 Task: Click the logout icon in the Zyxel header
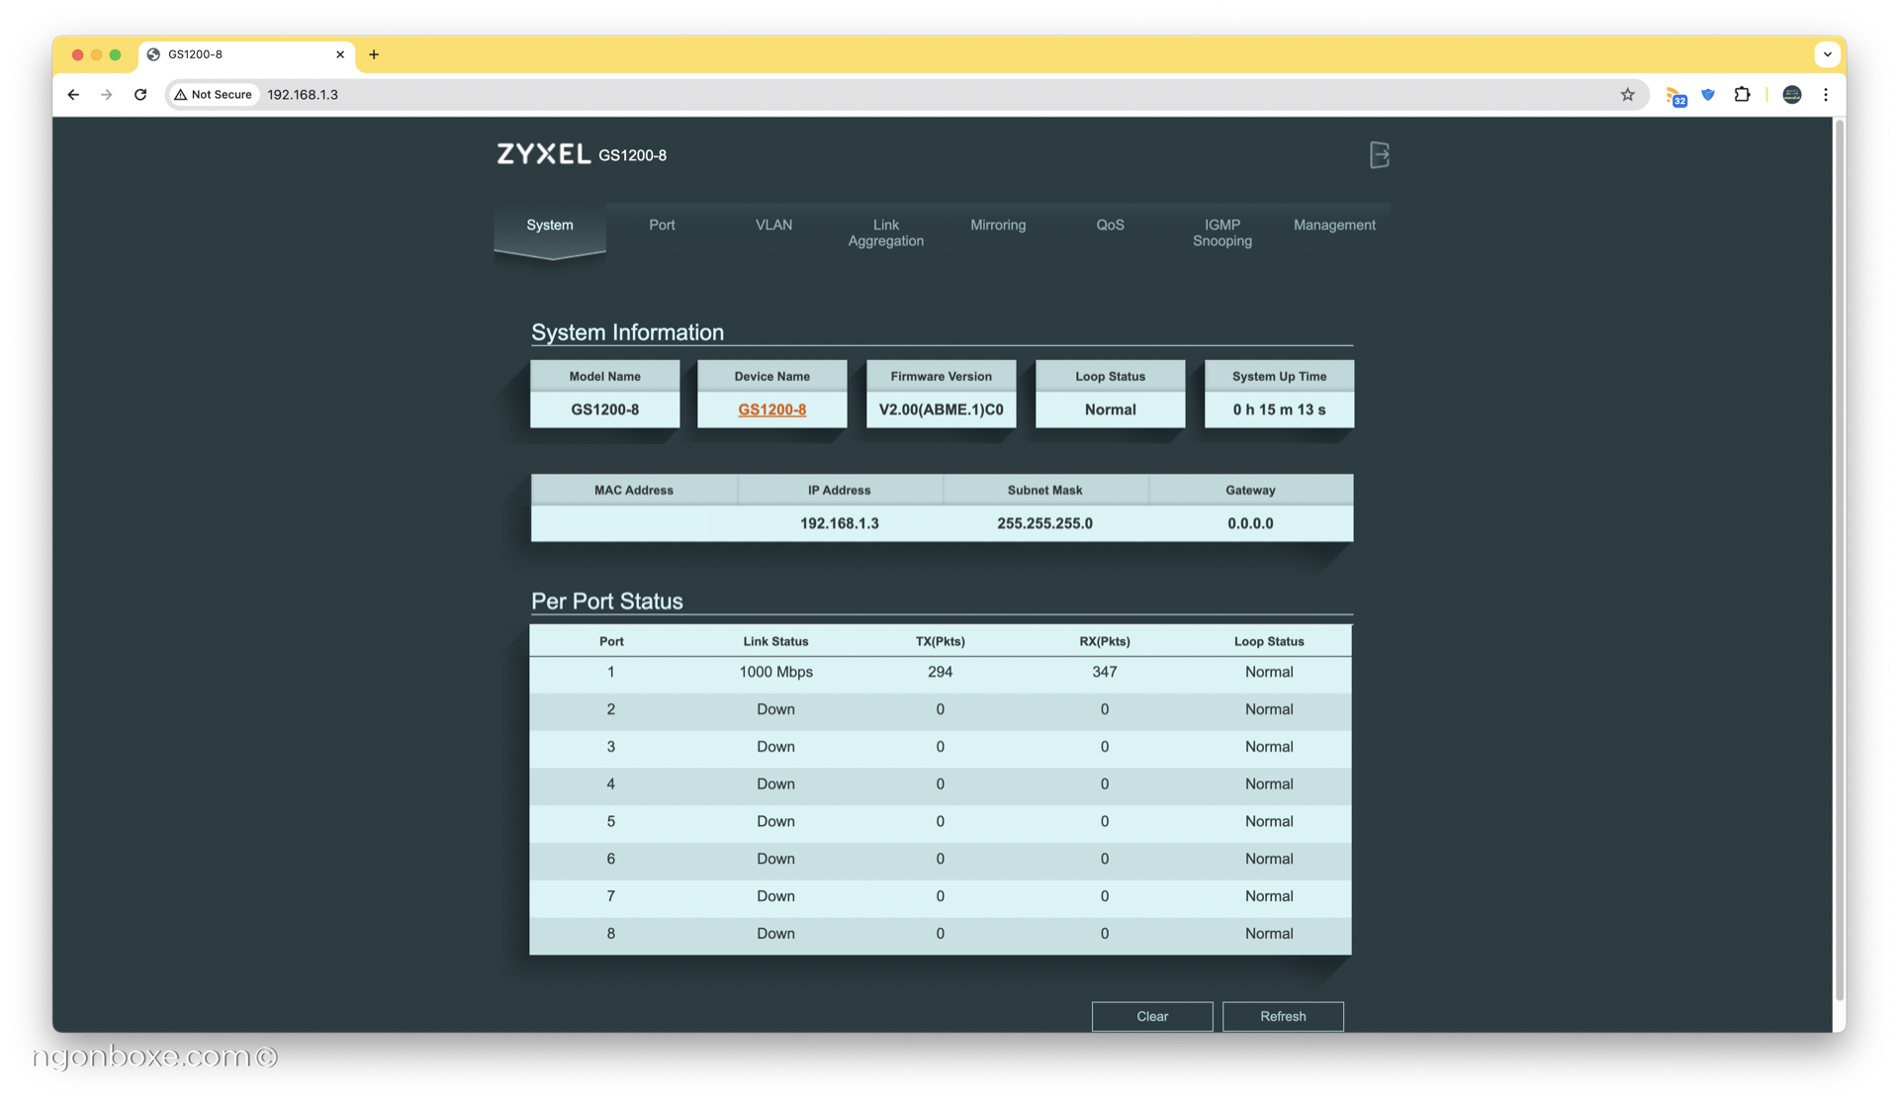click(x=1379, y=154)
